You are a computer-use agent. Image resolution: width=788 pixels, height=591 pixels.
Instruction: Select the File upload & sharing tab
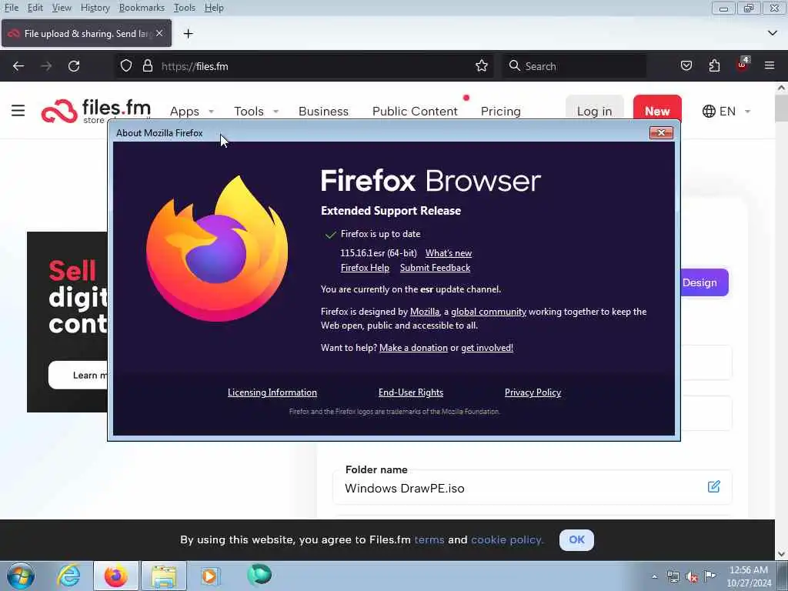[x=86, y=33]
